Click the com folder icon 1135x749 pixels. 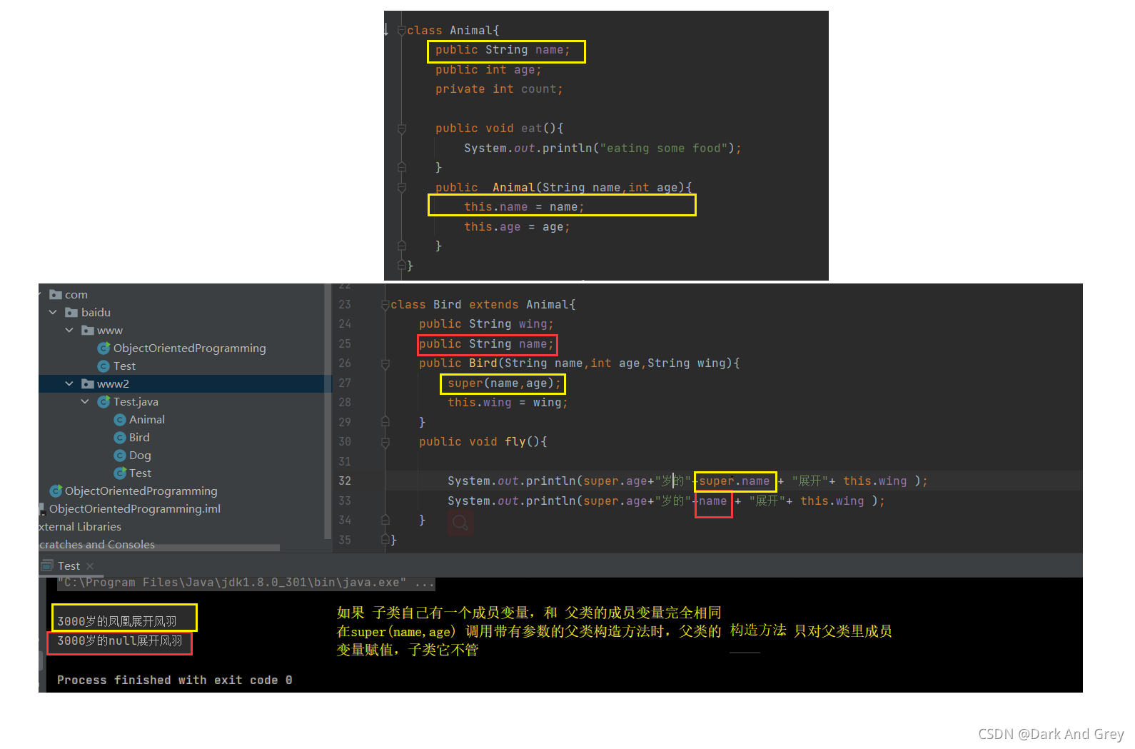pos(56,295)
